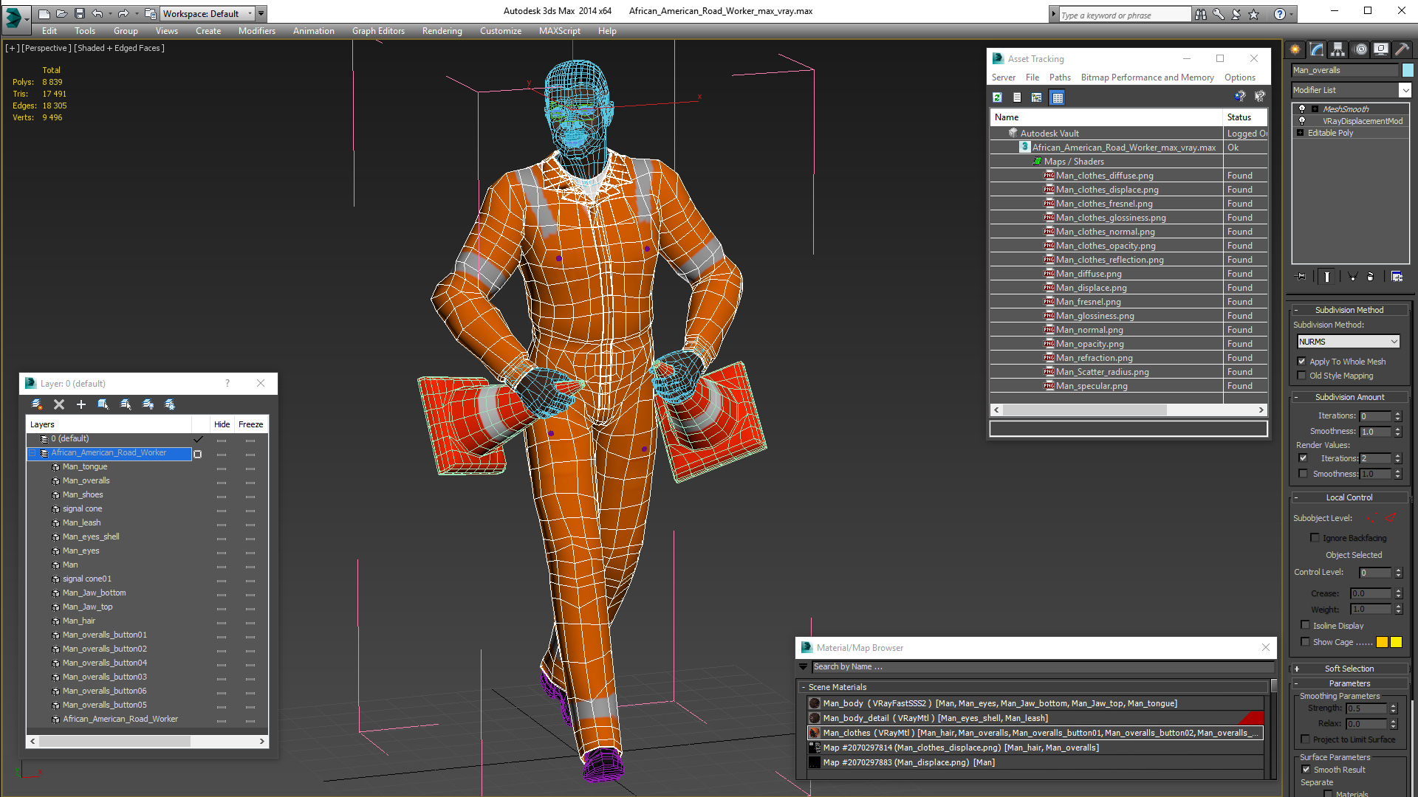
Task: Open the Create command panel tab
Action: pyautogui.click(x=1295, y=49)
